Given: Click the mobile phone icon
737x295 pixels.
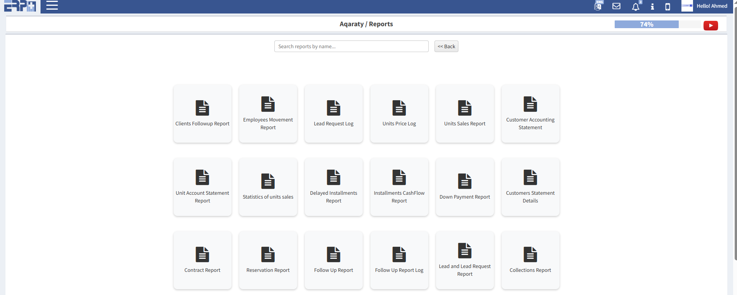Looking at the screenshot, I should (668, 7).
